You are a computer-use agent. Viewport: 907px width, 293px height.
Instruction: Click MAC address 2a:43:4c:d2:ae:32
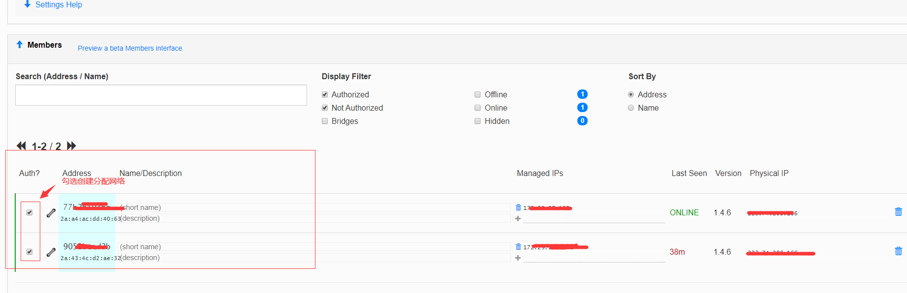90,258
